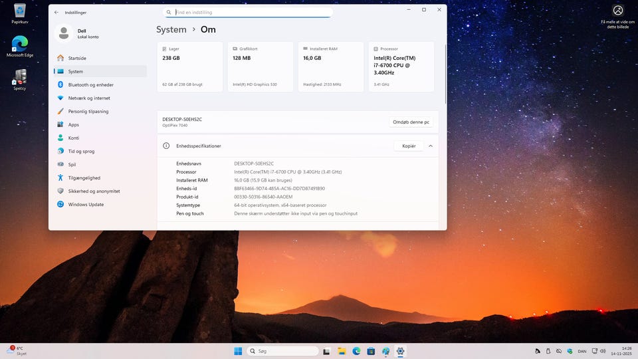Screen dimensions: 638x359
Task: Open Bluetooth og enheder settings
Action: [90, 84]
